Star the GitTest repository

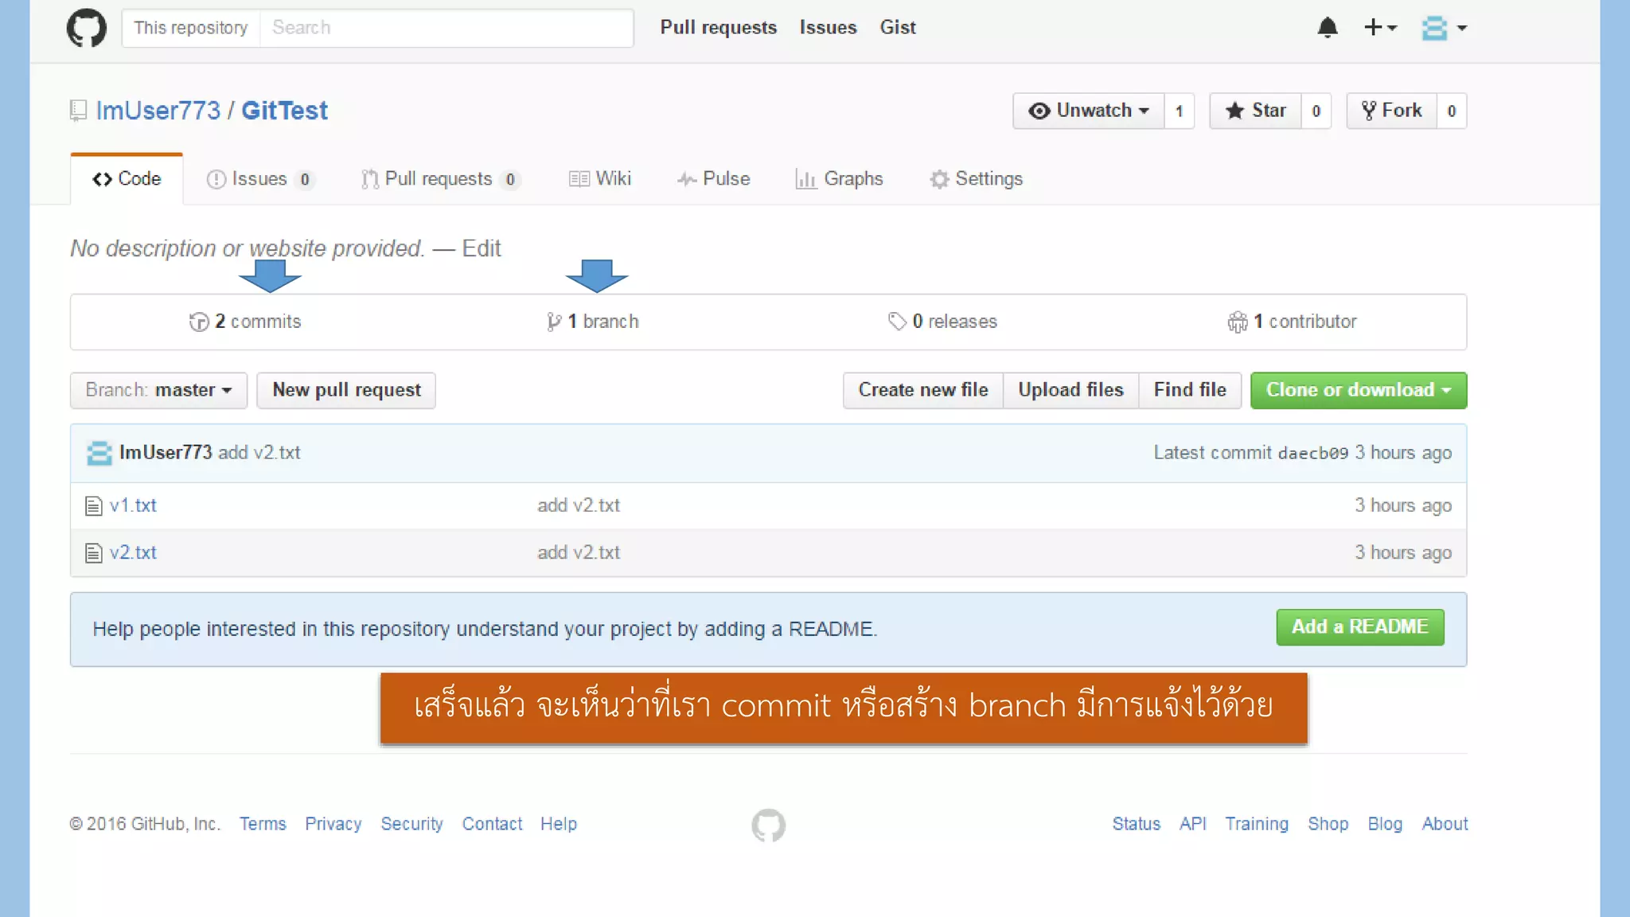click(x=1255, y=111)
